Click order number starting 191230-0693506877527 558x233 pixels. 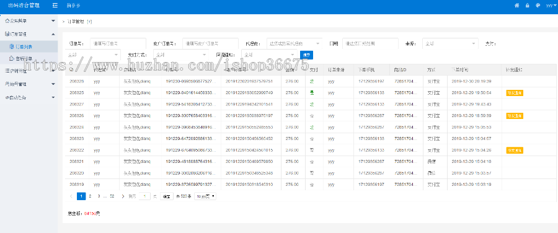(191, 81)
